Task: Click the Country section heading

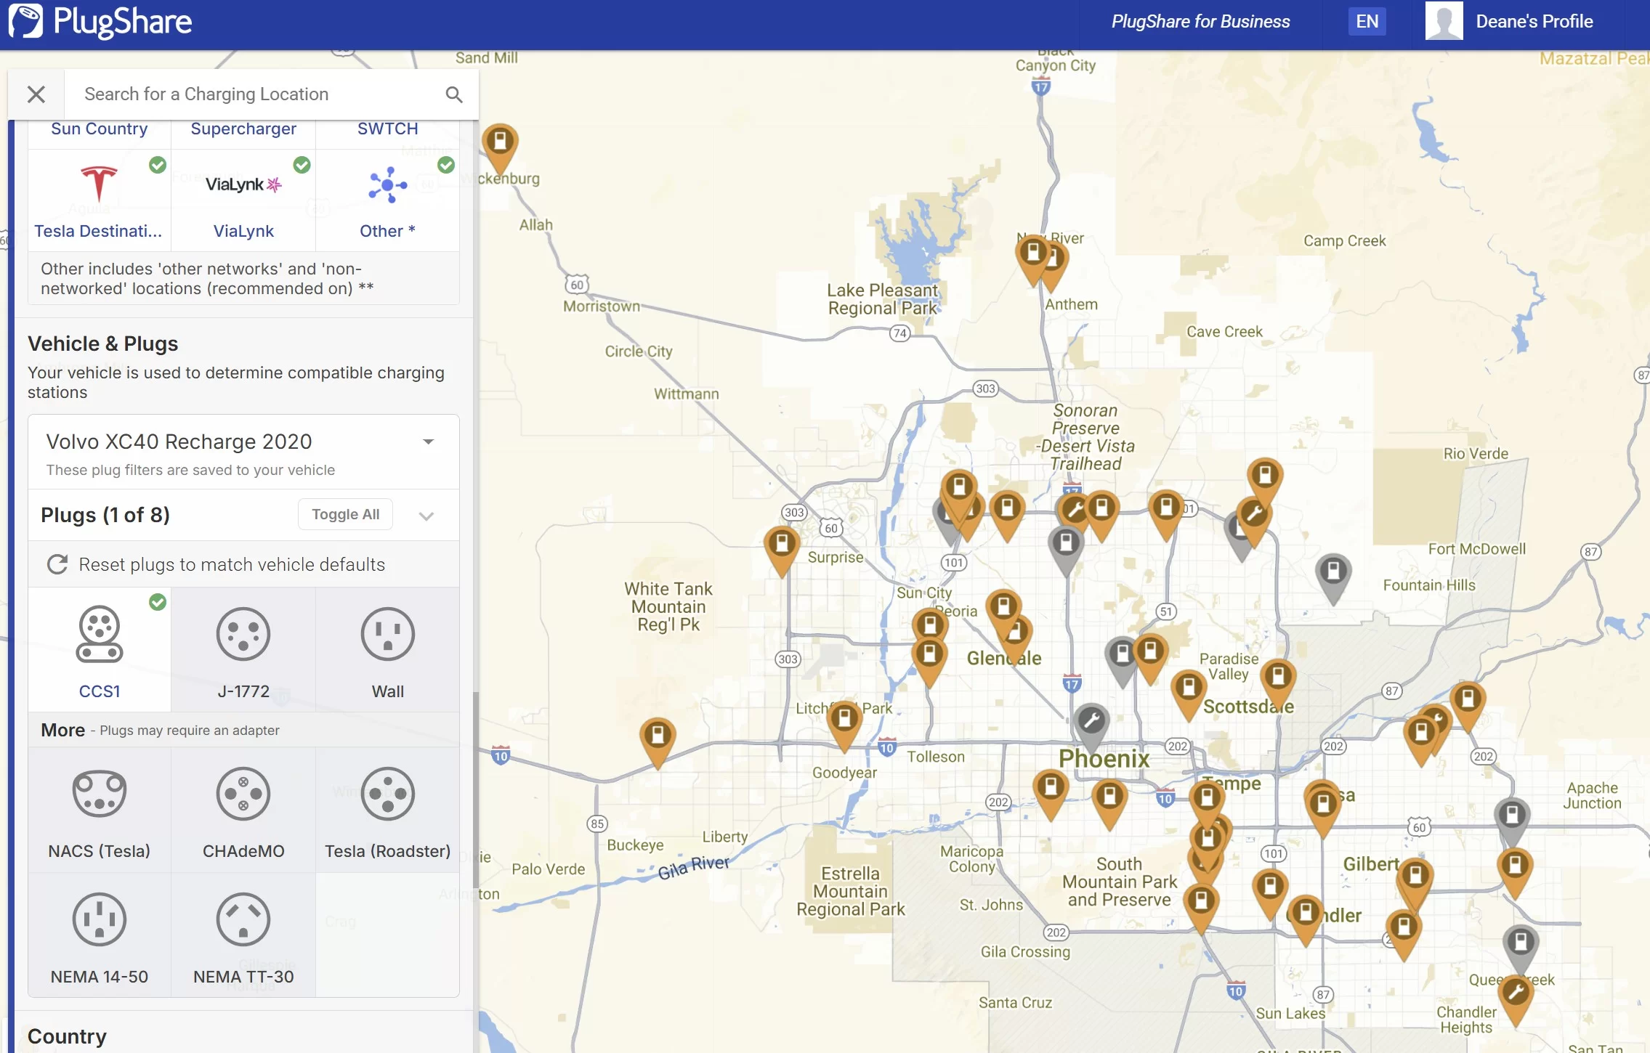Action: coord(67,1036)
